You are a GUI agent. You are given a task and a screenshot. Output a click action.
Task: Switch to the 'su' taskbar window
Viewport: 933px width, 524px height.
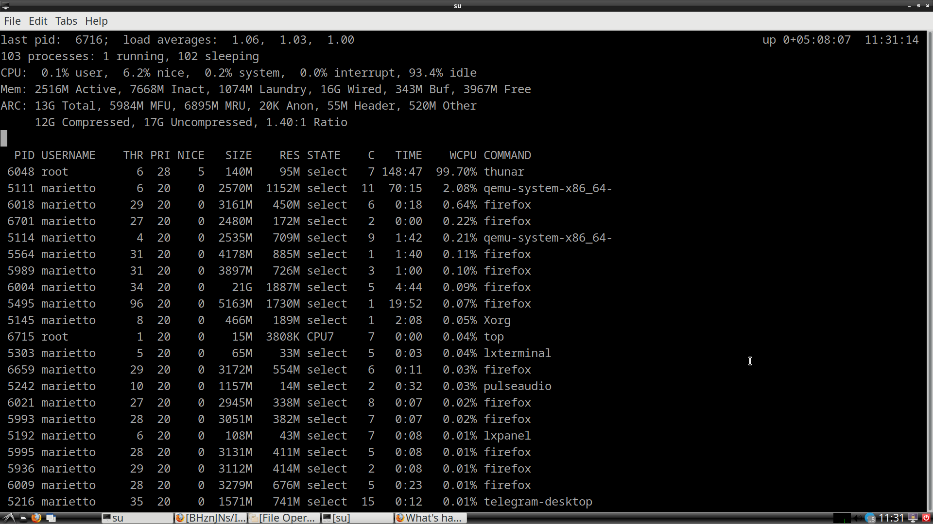point(137,518)
